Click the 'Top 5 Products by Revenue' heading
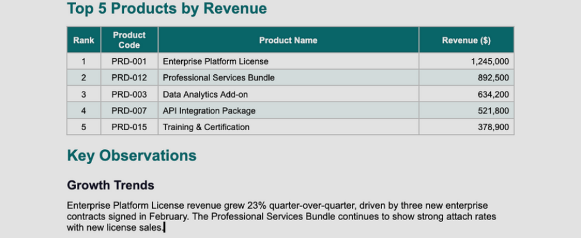The image size is (581, 238). [x=166, y=9]
